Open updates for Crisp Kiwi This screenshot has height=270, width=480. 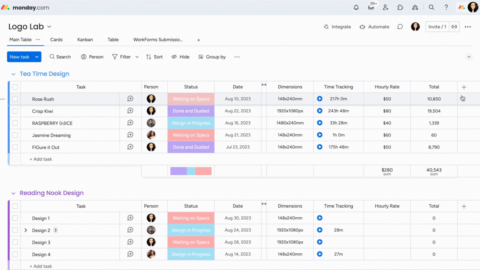(130, 111)
